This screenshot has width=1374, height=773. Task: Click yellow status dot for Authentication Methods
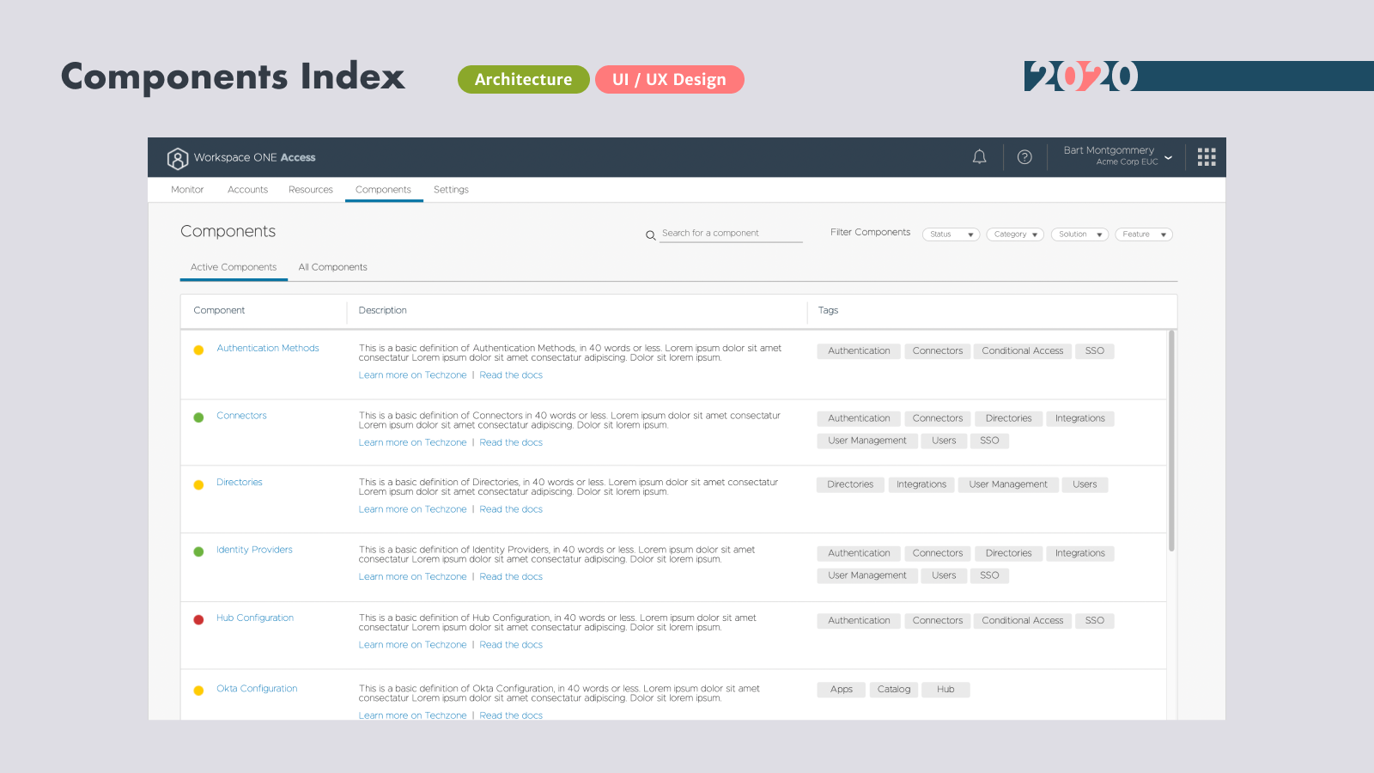[x=198, y=350]
